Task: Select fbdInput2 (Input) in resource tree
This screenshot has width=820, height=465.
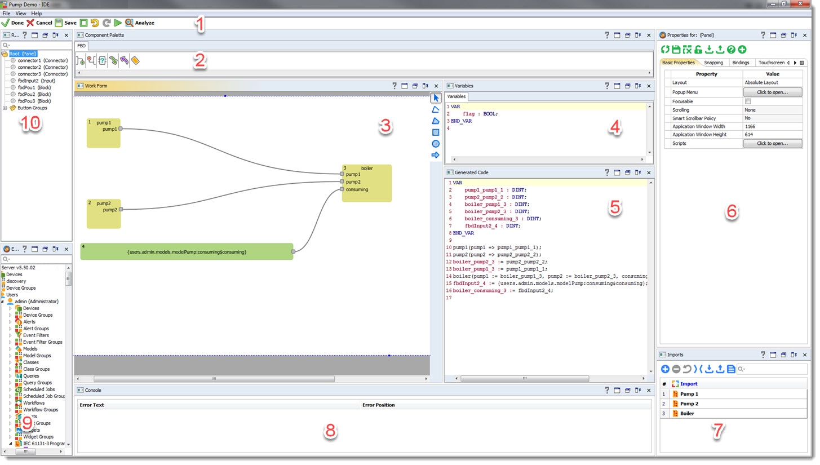Action: (x=36, y=81)
